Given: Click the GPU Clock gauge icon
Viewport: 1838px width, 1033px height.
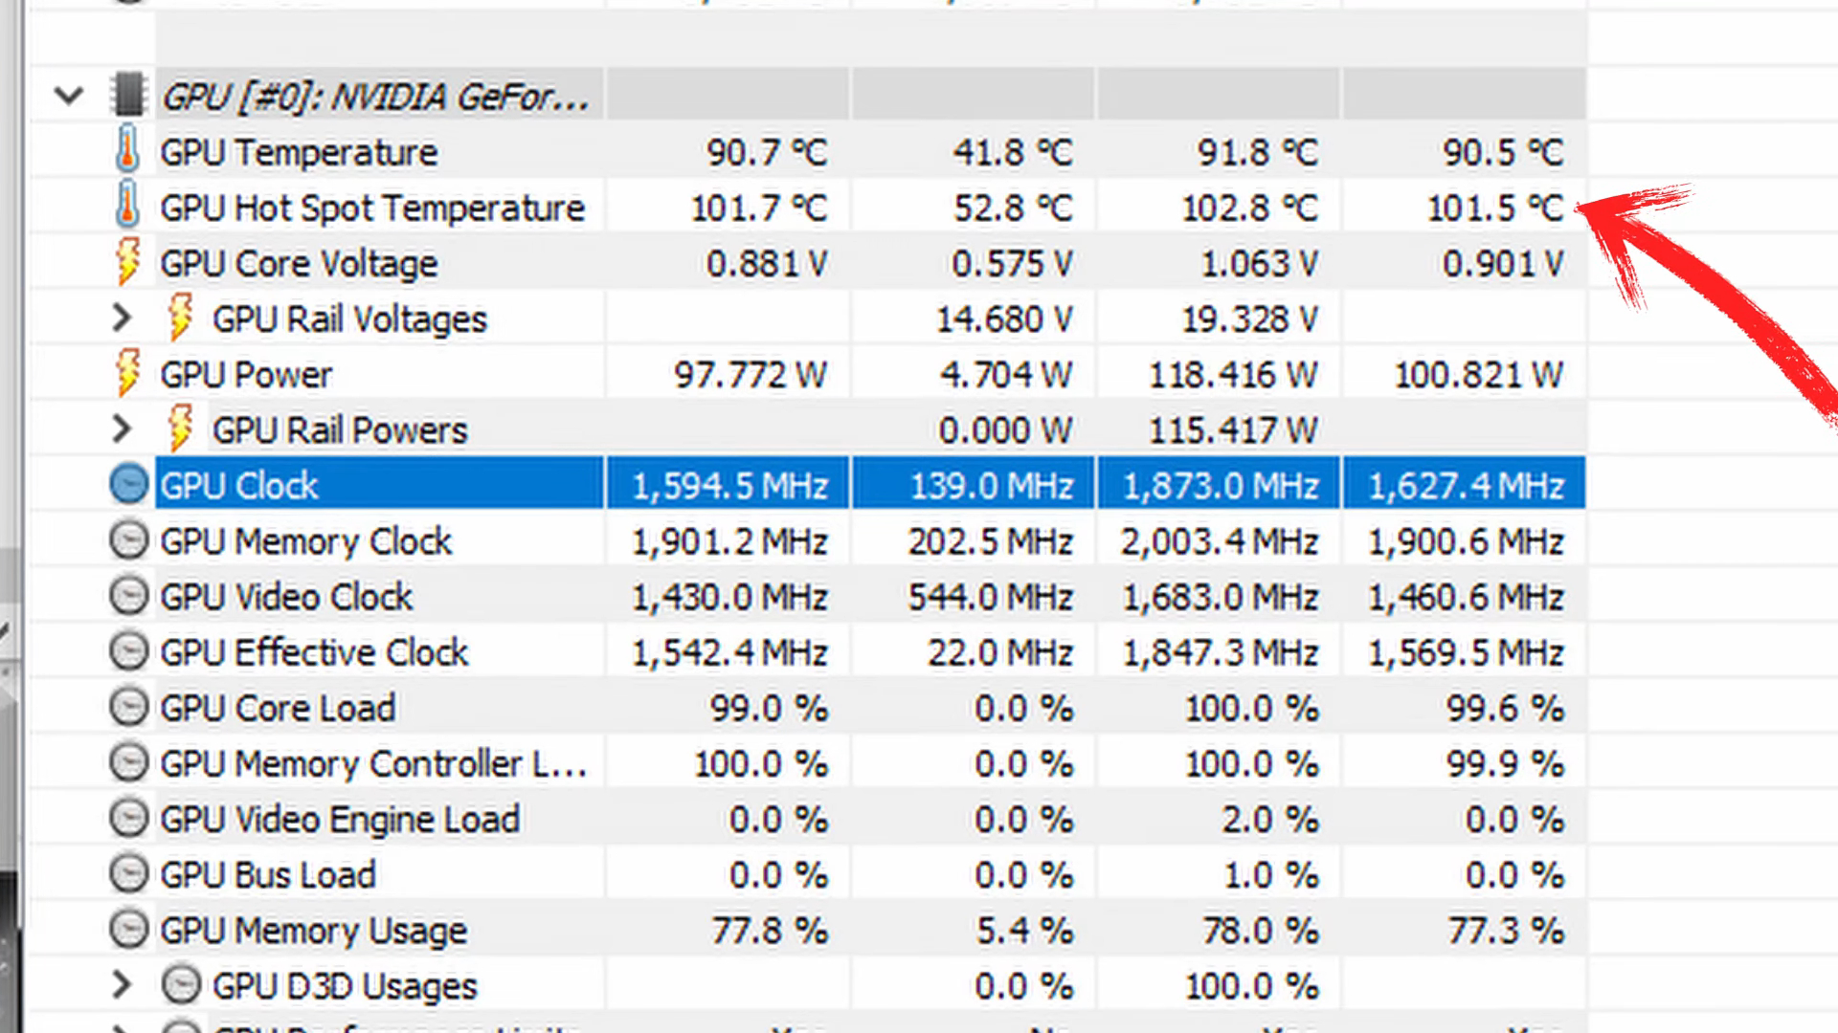Looking at the screenshot, I should coord(128,484).
